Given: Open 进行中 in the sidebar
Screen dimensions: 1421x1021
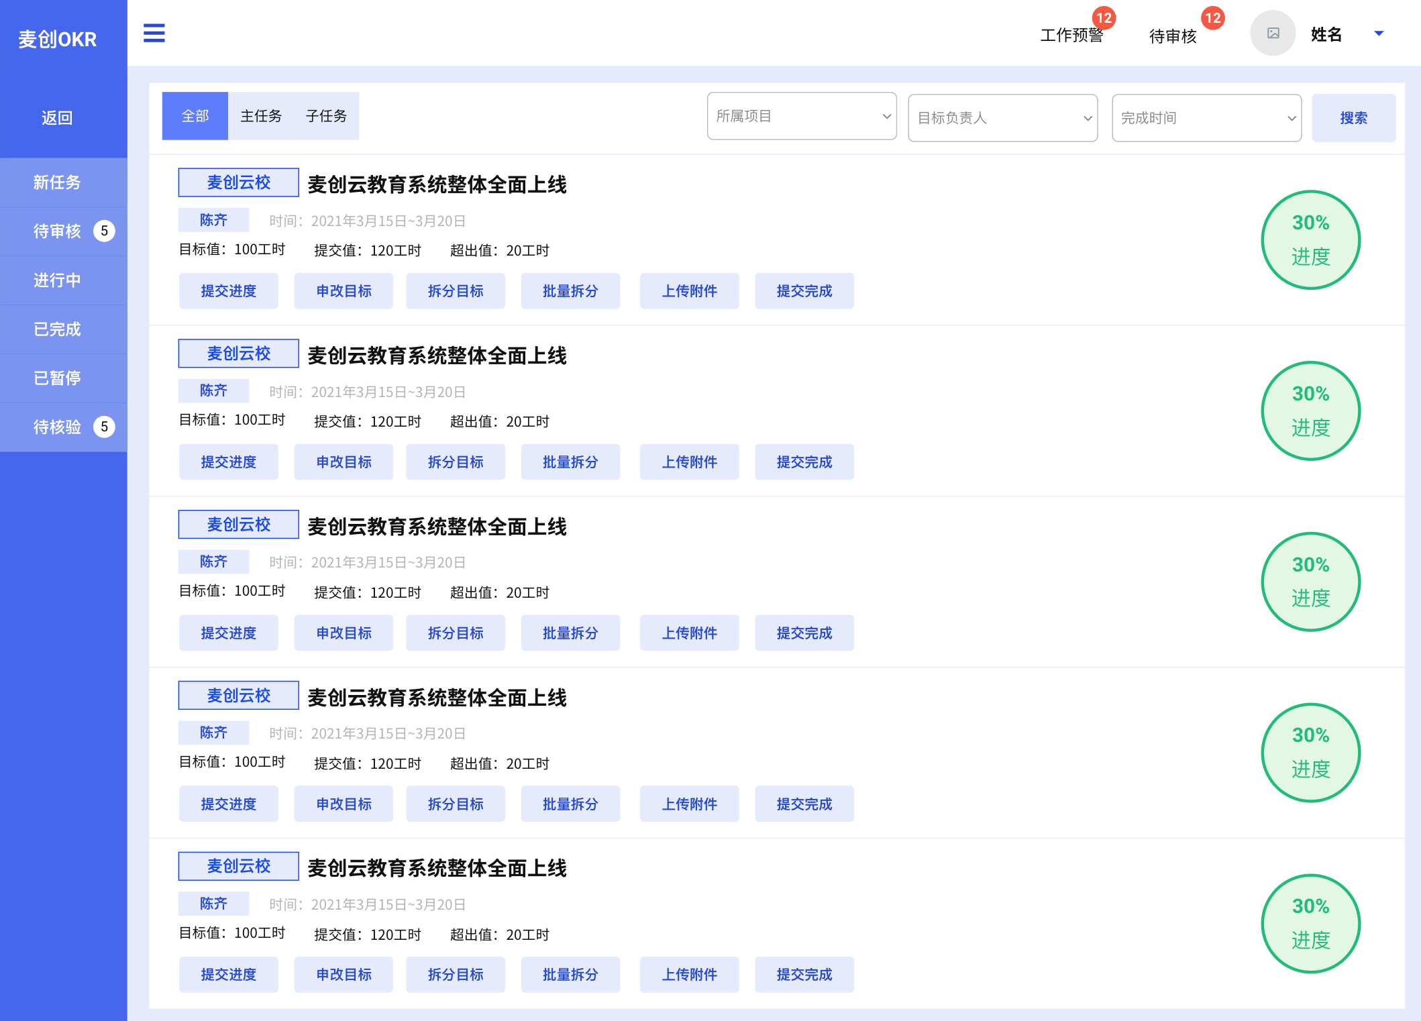Looking at the screenshot, I should pyautogui.click(x=58, y=280).
